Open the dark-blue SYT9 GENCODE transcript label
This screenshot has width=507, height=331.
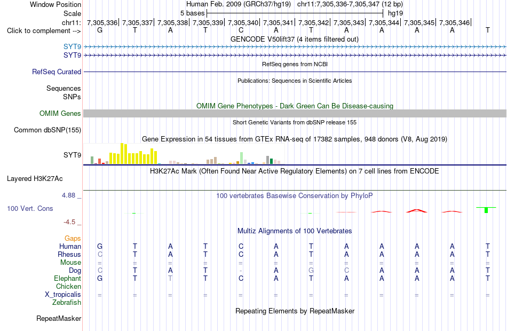tap(72, 56)
